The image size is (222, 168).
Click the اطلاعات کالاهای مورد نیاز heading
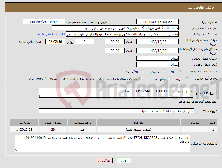tap(197, 102)
